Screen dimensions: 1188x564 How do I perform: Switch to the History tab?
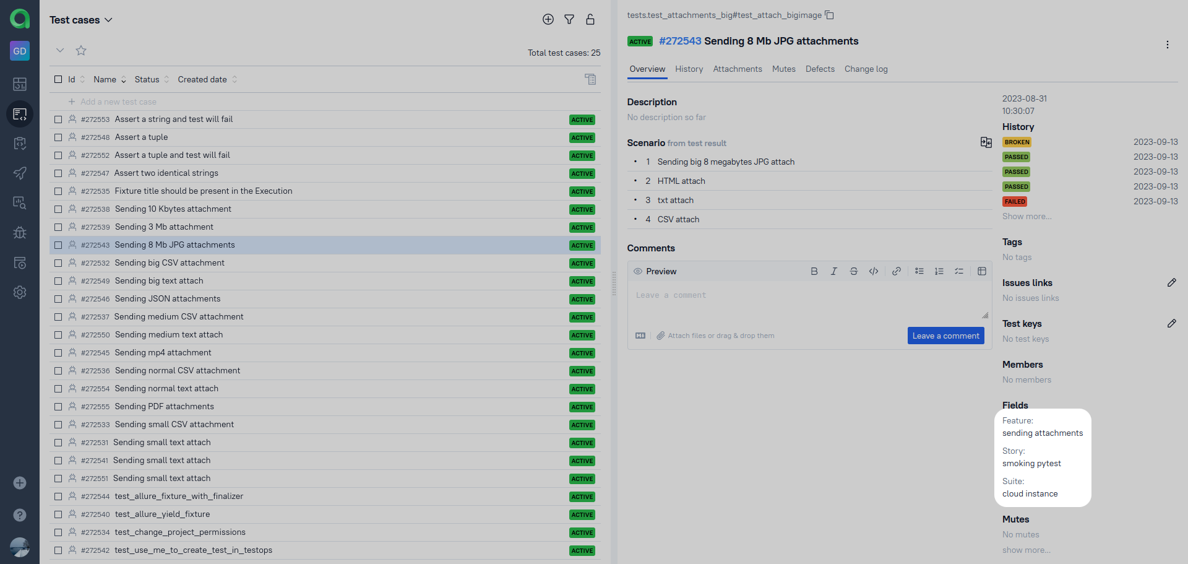pos(689,69)
